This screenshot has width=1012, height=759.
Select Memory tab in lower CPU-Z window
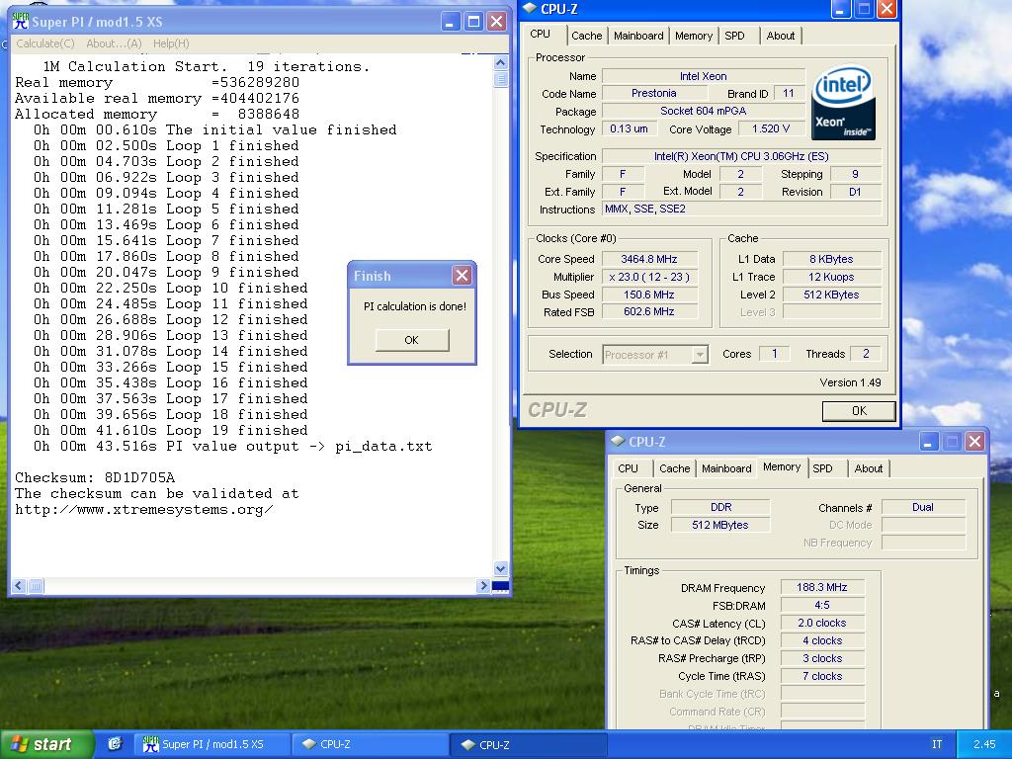[782, 467]
